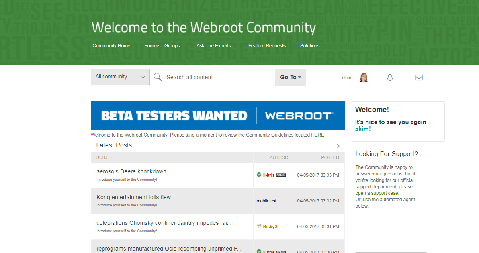Open notifications bell icon

[x=390, y=78]
